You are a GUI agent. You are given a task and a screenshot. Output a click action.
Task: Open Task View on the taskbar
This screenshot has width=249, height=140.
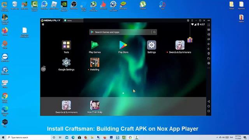tap(60, 137)
